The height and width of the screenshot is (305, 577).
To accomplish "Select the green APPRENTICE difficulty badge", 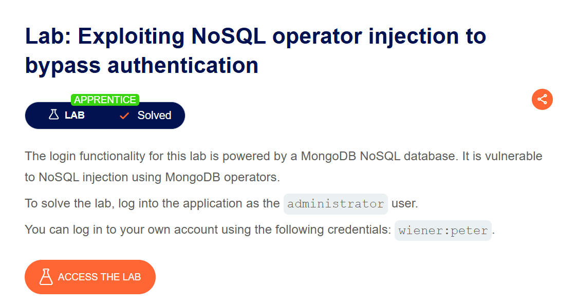I will [x=105, y=100].
